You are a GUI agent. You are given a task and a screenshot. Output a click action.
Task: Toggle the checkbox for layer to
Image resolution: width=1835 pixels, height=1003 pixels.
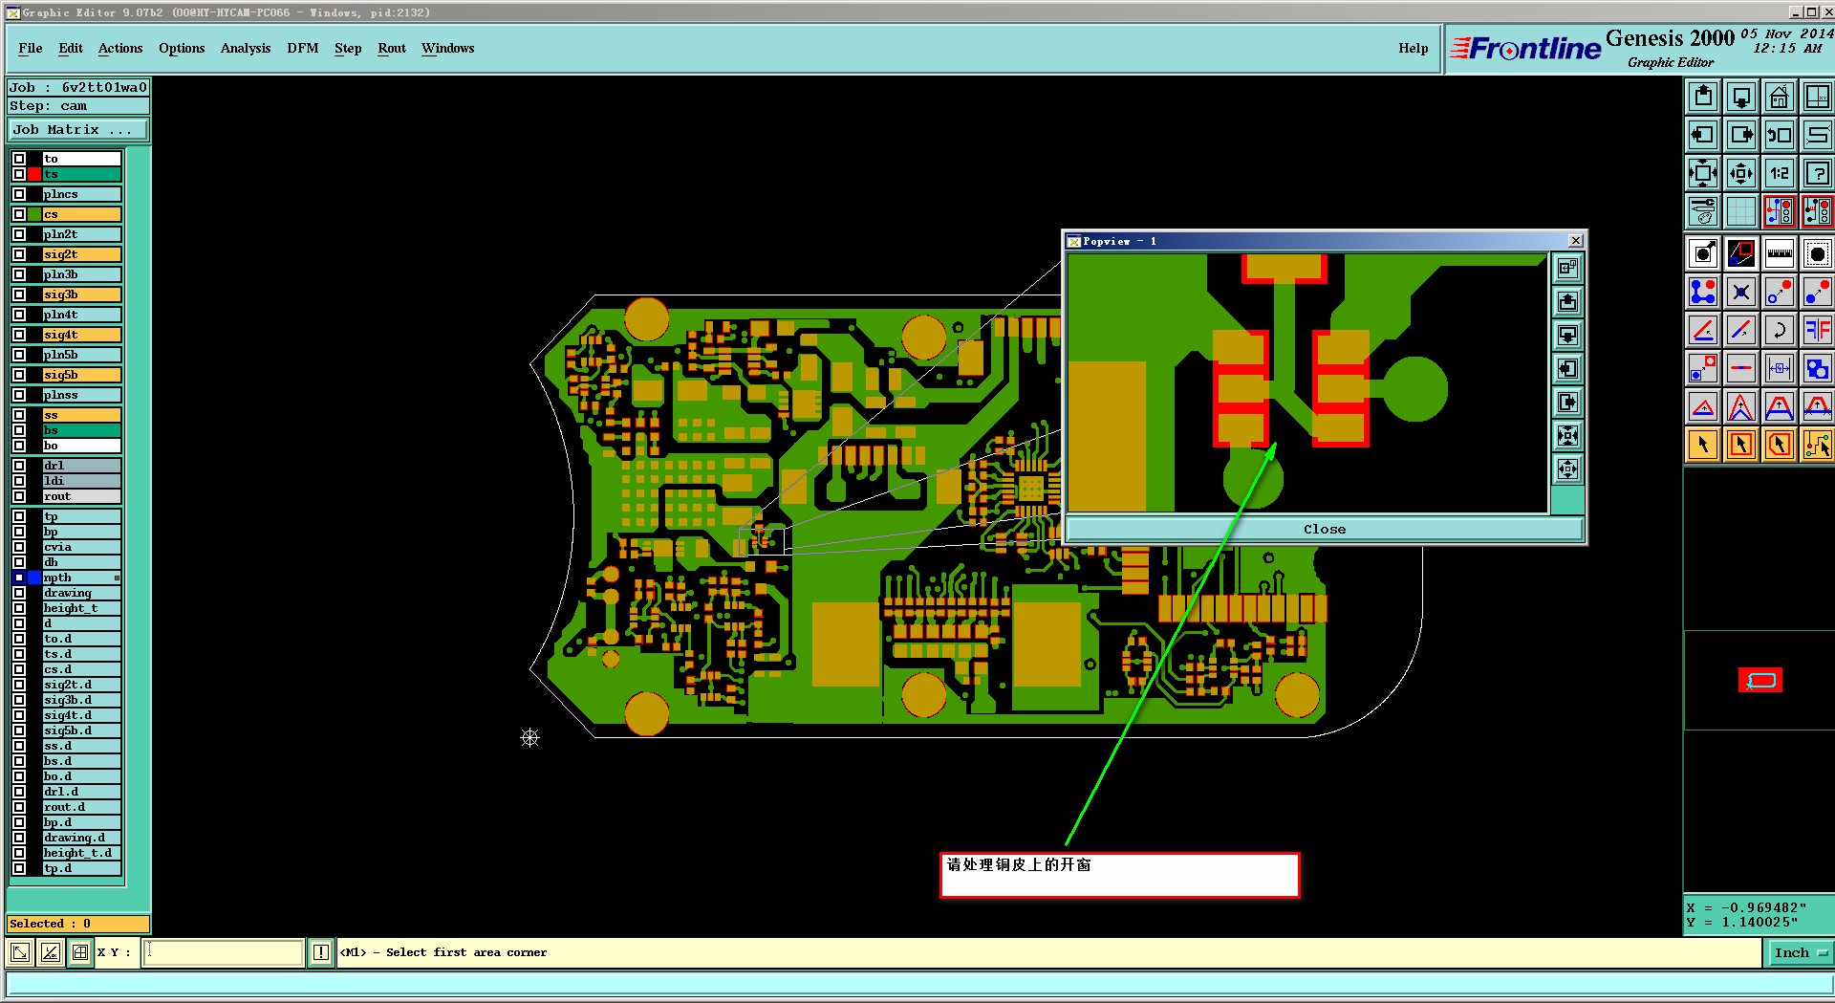click(x=19, y=159)
